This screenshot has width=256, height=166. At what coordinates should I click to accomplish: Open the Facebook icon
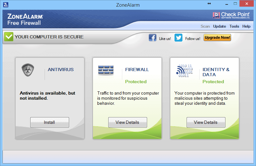point(153,37)
